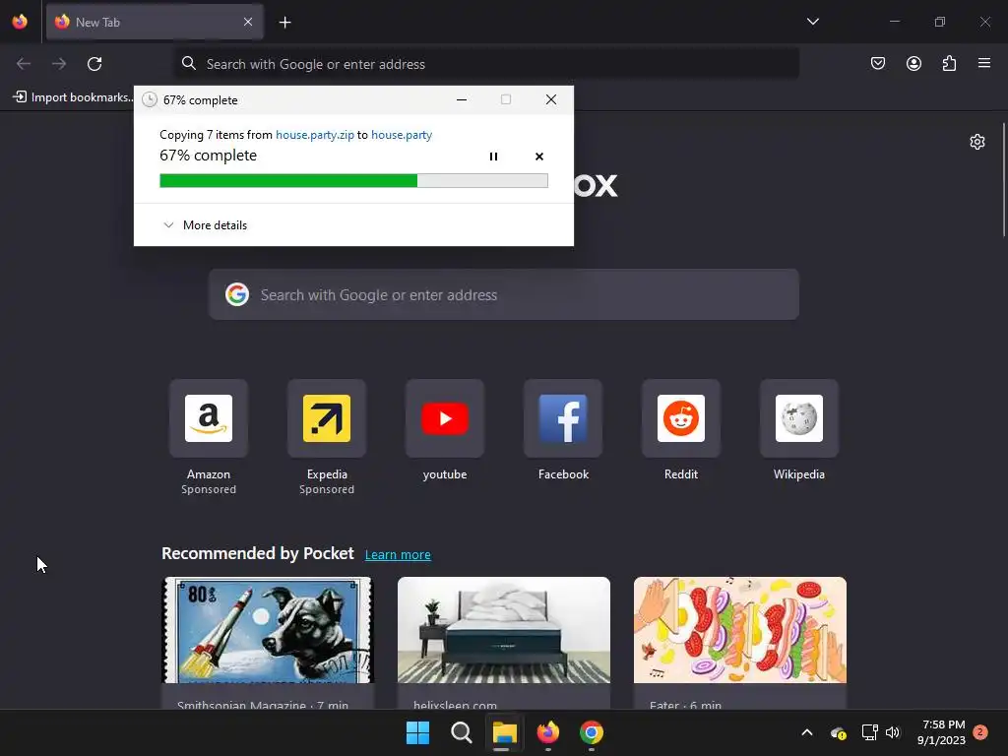Open the list all tabs chevron
Viewport: 1008px width, 756px height.
point(812,22)
